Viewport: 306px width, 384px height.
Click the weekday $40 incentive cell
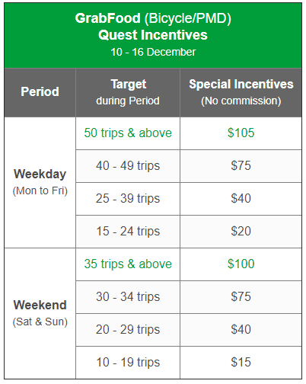point(241,199)
